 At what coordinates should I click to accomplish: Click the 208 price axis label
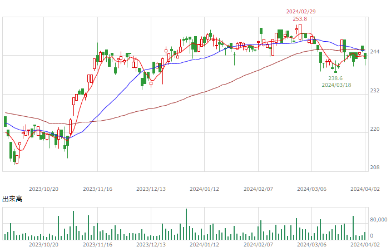375,167
